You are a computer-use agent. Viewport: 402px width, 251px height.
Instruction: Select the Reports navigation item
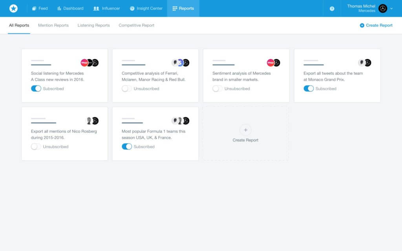click(183, 9)
